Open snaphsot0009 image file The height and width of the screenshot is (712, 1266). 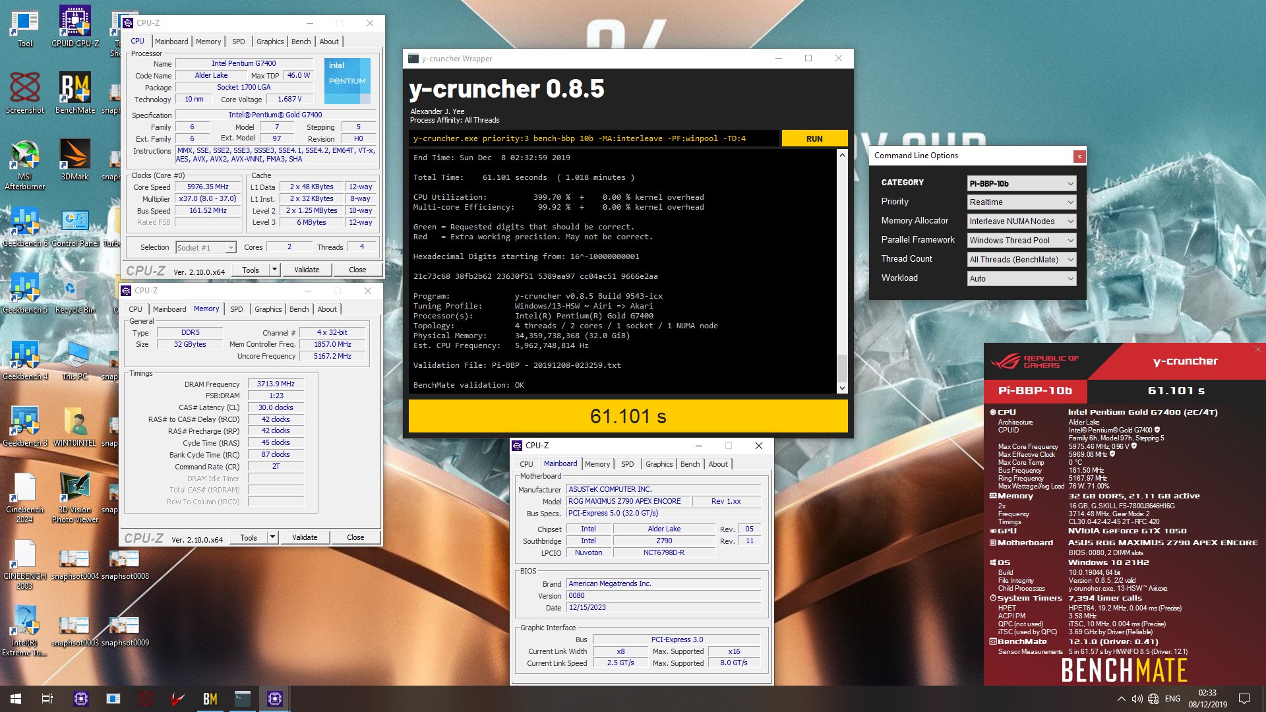pyautogui.click(x=125, y=631)
